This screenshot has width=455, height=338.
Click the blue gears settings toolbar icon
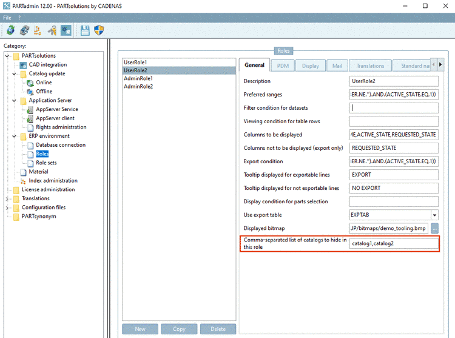click(66, 30)
